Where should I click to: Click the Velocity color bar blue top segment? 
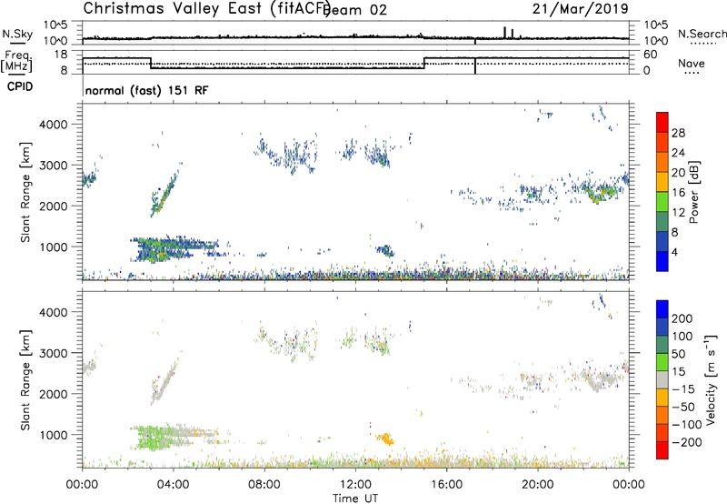tap(662, 309)
